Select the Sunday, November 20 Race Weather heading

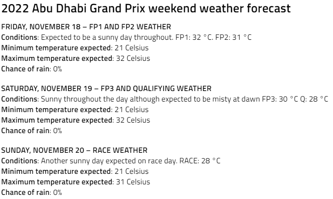74,151
